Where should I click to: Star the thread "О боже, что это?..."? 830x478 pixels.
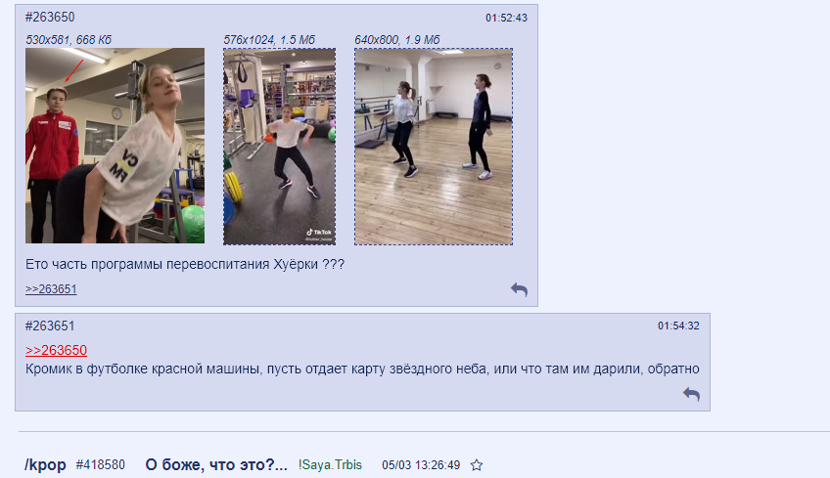477,465
